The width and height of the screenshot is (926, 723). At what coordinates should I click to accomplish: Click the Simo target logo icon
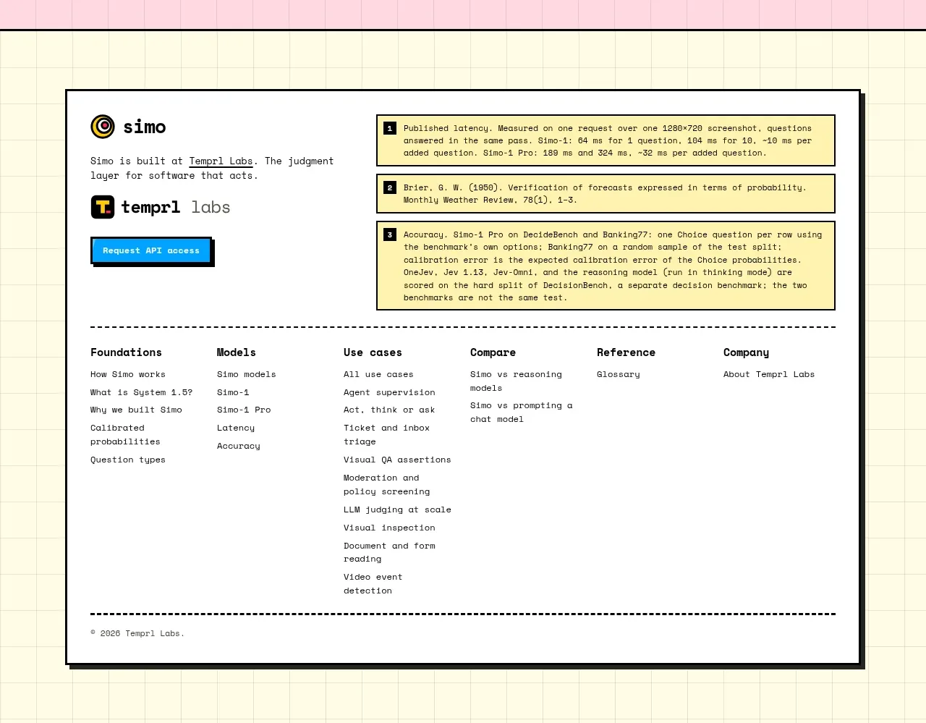click(x=103, y=127)
